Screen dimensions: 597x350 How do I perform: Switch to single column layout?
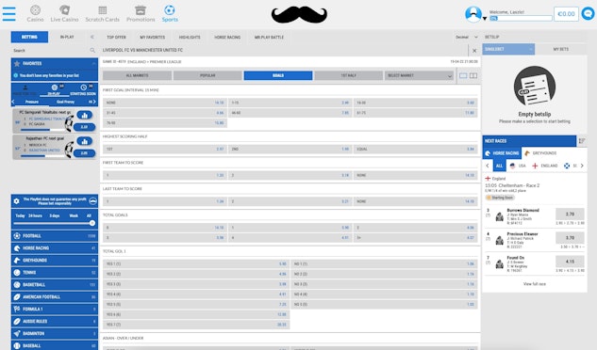pyautogui.click(x=463, y=75)
